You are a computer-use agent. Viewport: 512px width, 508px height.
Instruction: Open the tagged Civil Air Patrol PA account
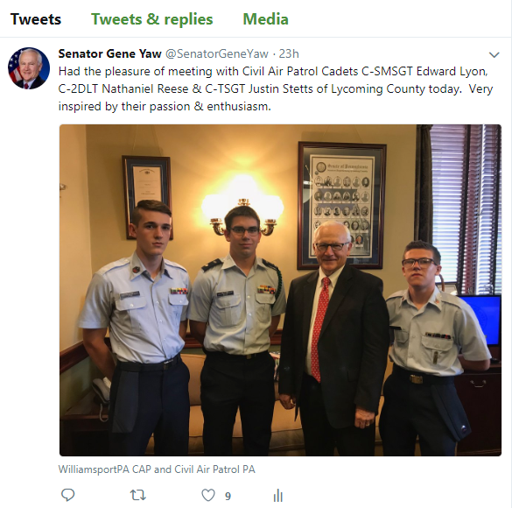pyautogui.click(x=214, y=469)
